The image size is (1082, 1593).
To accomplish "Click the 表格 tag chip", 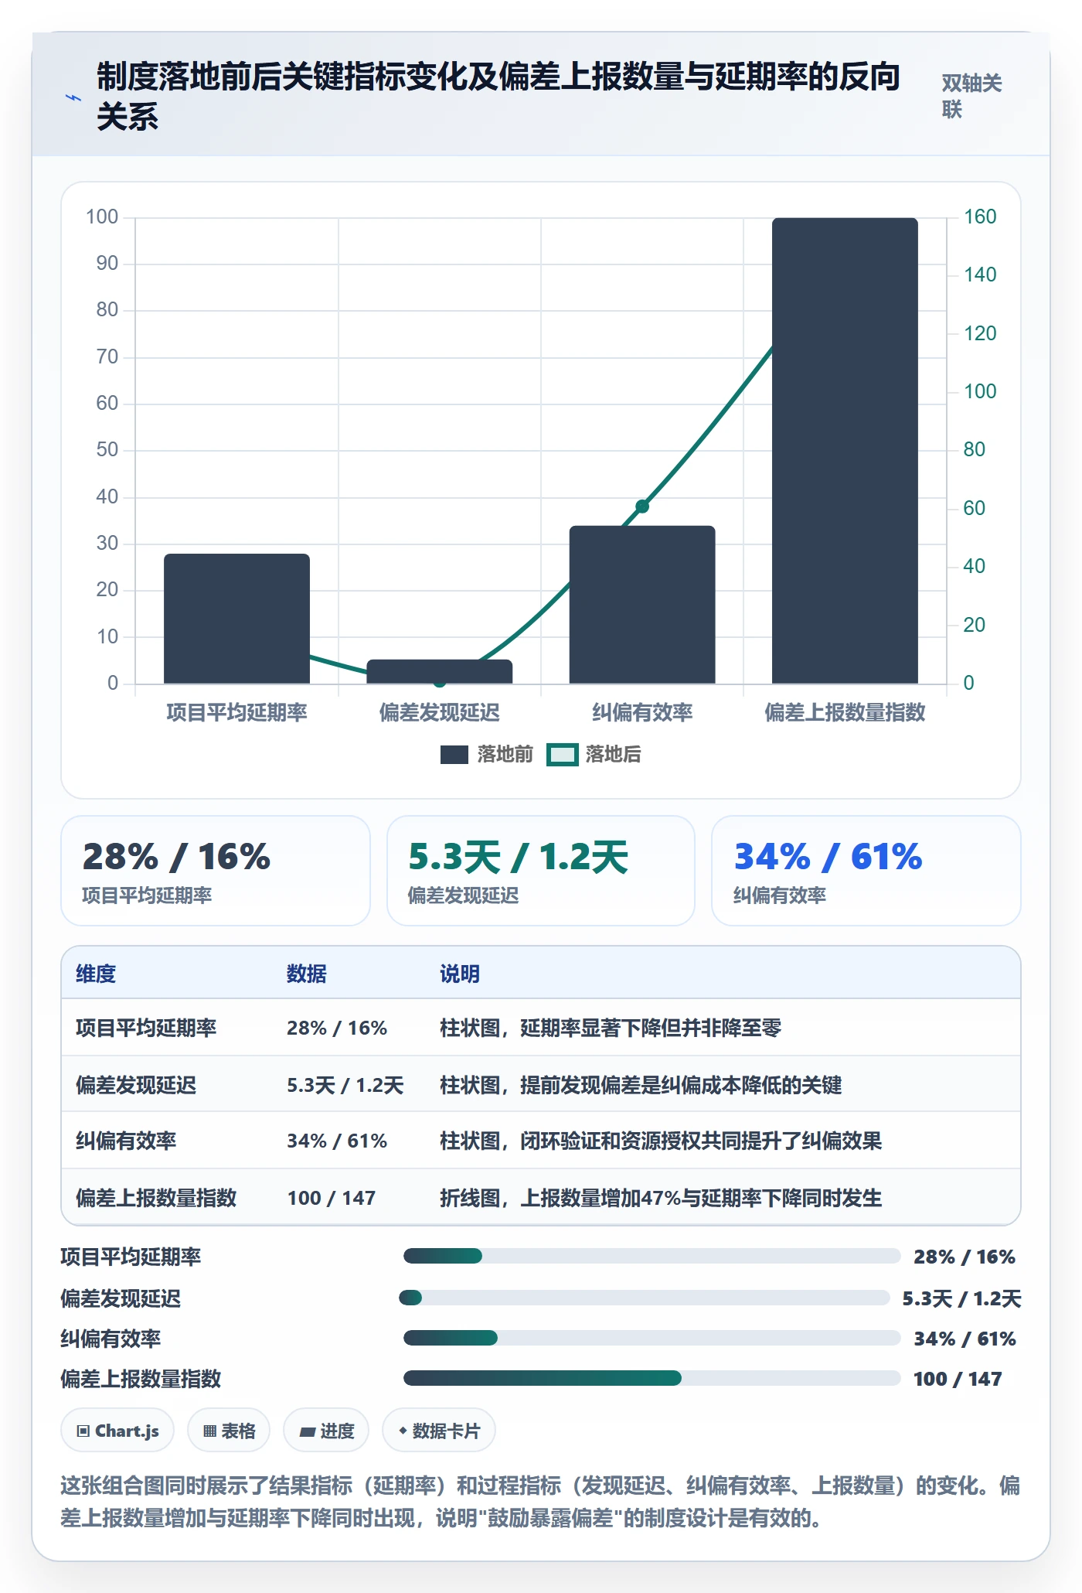I will 229,1431.
